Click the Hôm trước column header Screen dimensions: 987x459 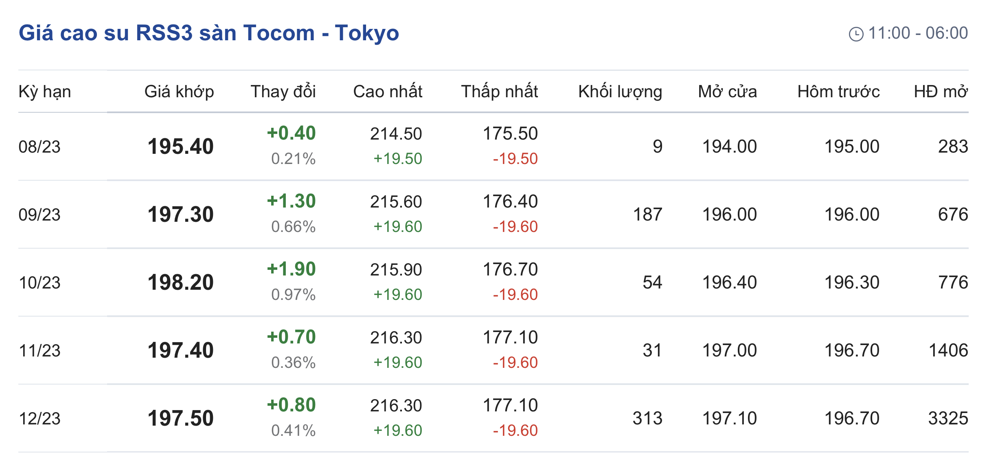pyautogui.click(x=838, y=92)
